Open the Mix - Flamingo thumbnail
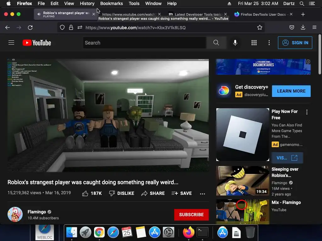 [x=242, y=212]
